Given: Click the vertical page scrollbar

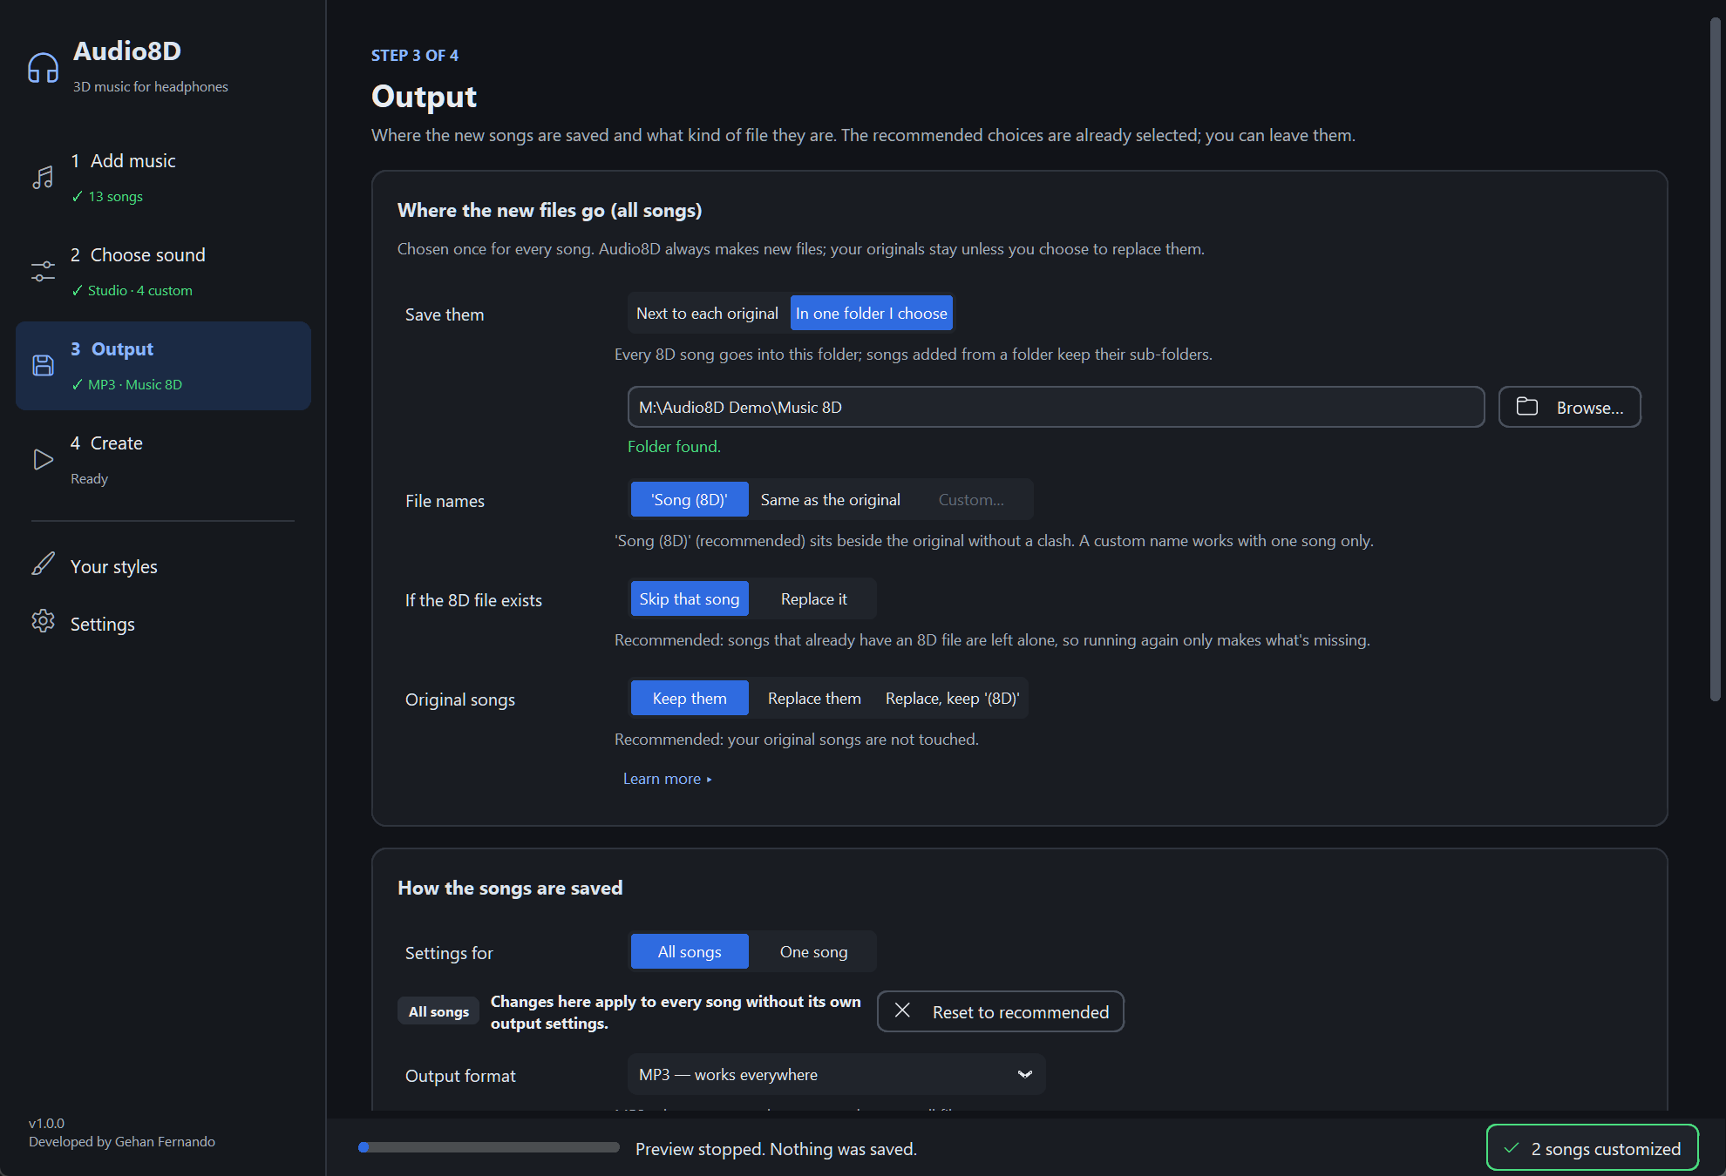Looking at the screenshot, I should [1715, 359].
